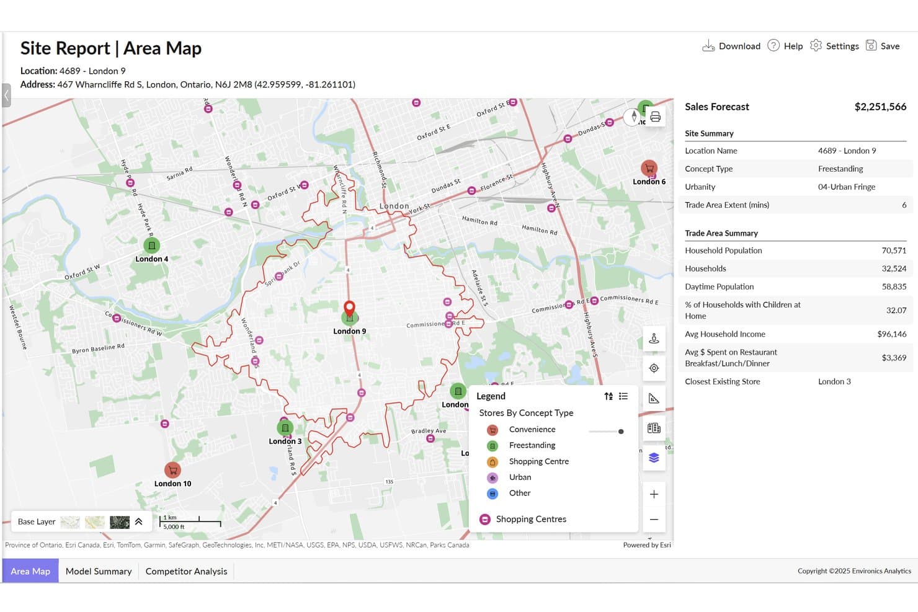Click the Other legend swatch

coord(492,494)
